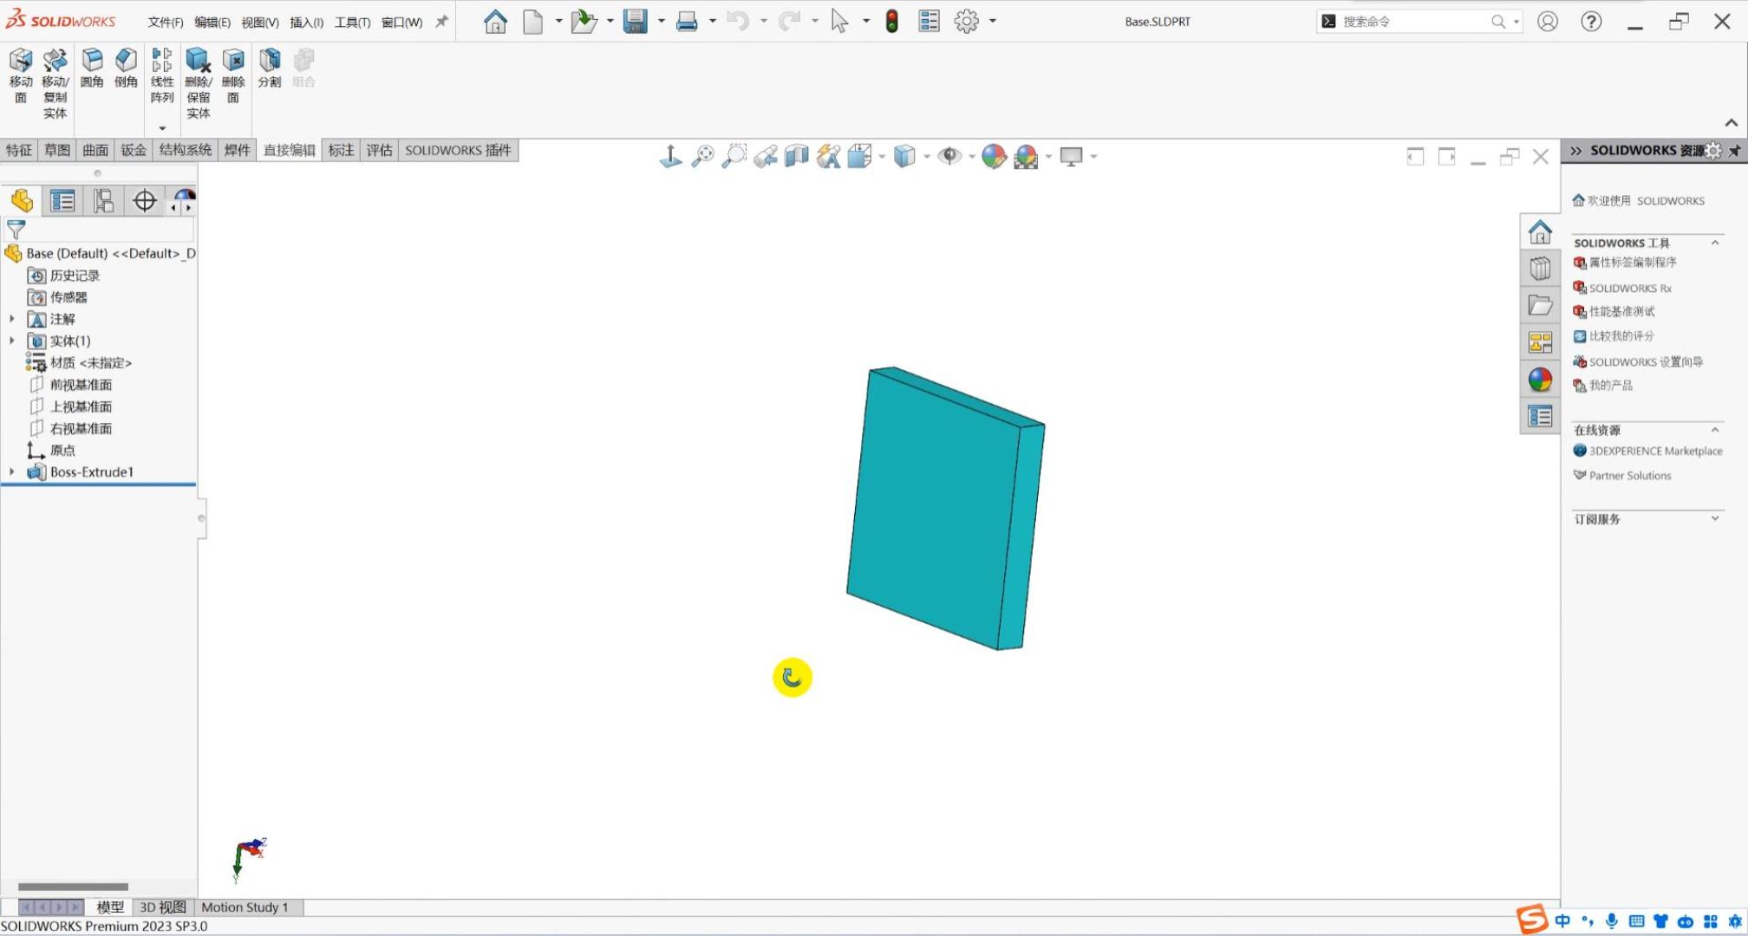Click the Edit Appearance color ball icon

(x=994, y=157)
